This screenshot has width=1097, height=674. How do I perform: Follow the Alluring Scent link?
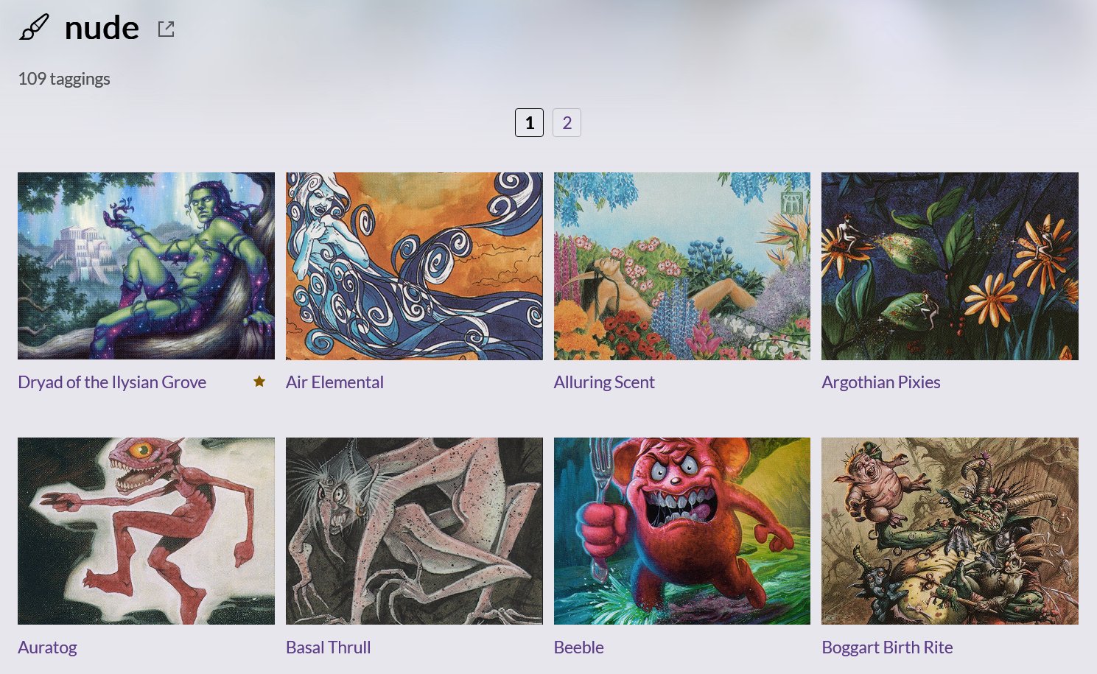(604, 382)
